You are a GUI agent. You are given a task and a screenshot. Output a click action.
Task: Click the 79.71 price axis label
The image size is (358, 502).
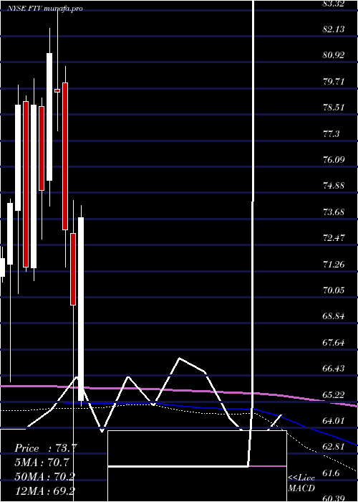334,81
